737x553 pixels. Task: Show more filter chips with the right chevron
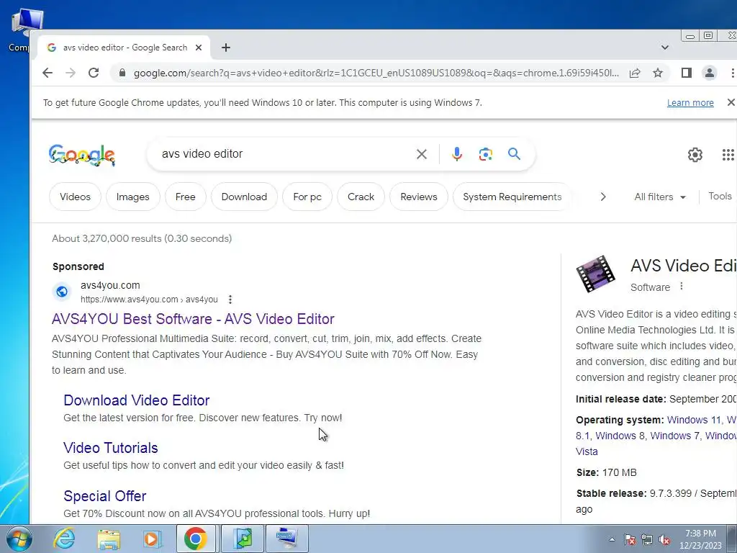click(x=603, y=197)
